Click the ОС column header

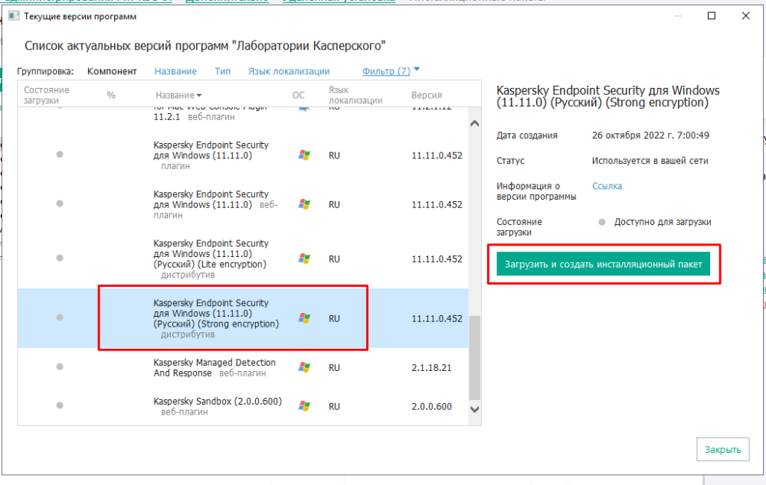(x=299, y=95)
